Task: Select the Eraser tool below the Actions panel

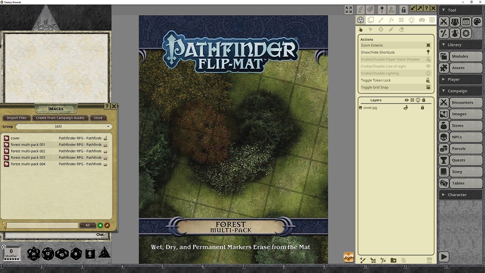Action: (401, 29)
